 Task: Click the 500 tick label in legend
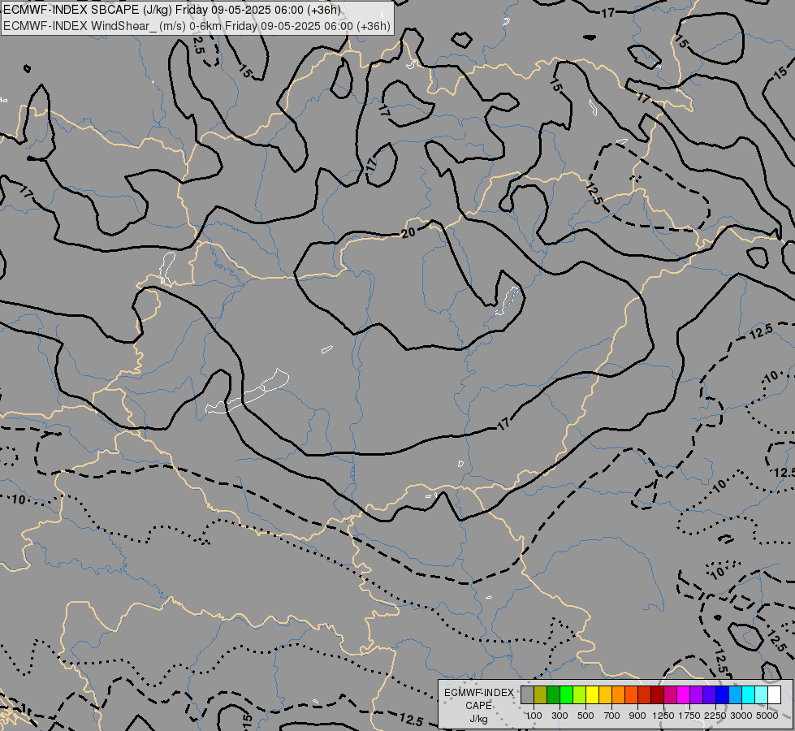585,716
